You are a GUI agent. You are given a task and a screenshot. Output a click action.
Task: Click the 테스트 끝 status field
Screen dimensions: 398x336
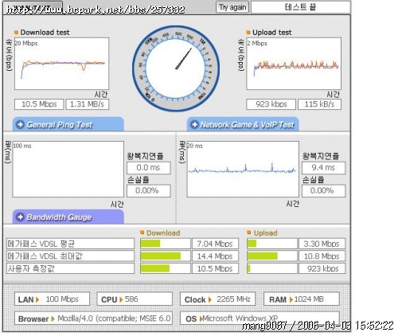tap(301, 7)
